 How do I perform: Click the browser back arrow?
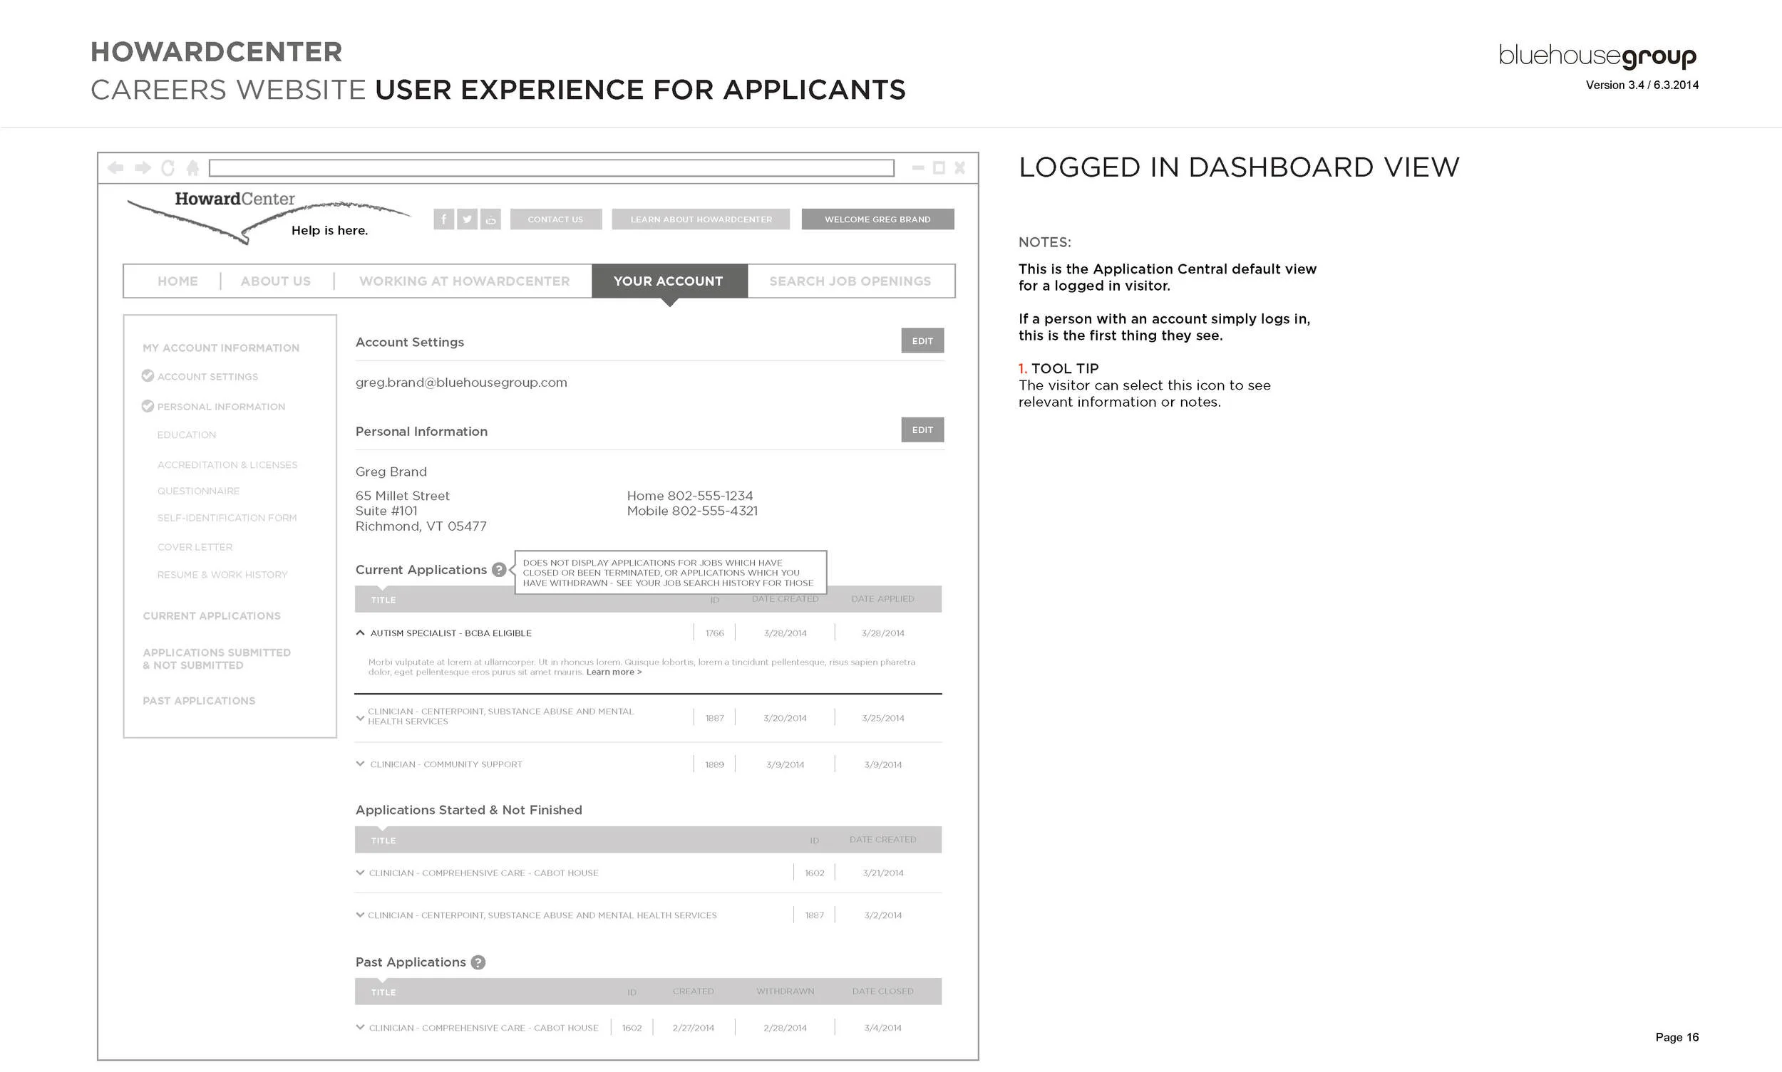coord(117,167)
